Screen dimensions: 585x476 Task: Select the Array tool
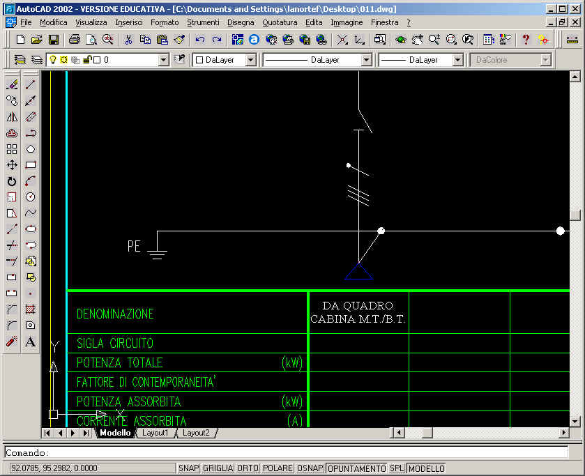tap(12, 149)
